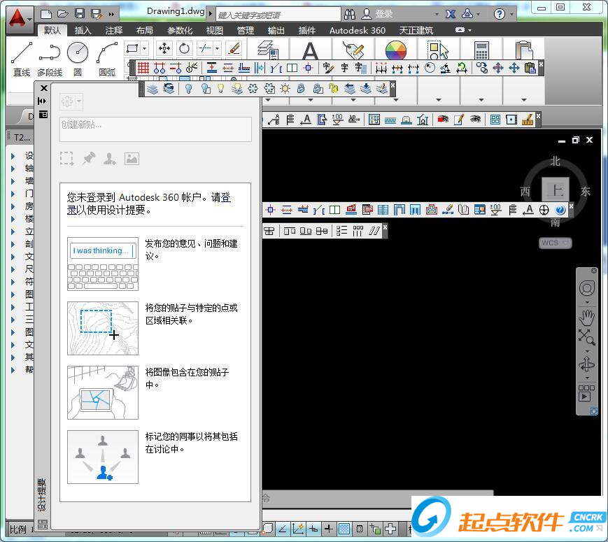The image size is (608, 542).
Task: Click the large Text A icon
Action: 310,51
